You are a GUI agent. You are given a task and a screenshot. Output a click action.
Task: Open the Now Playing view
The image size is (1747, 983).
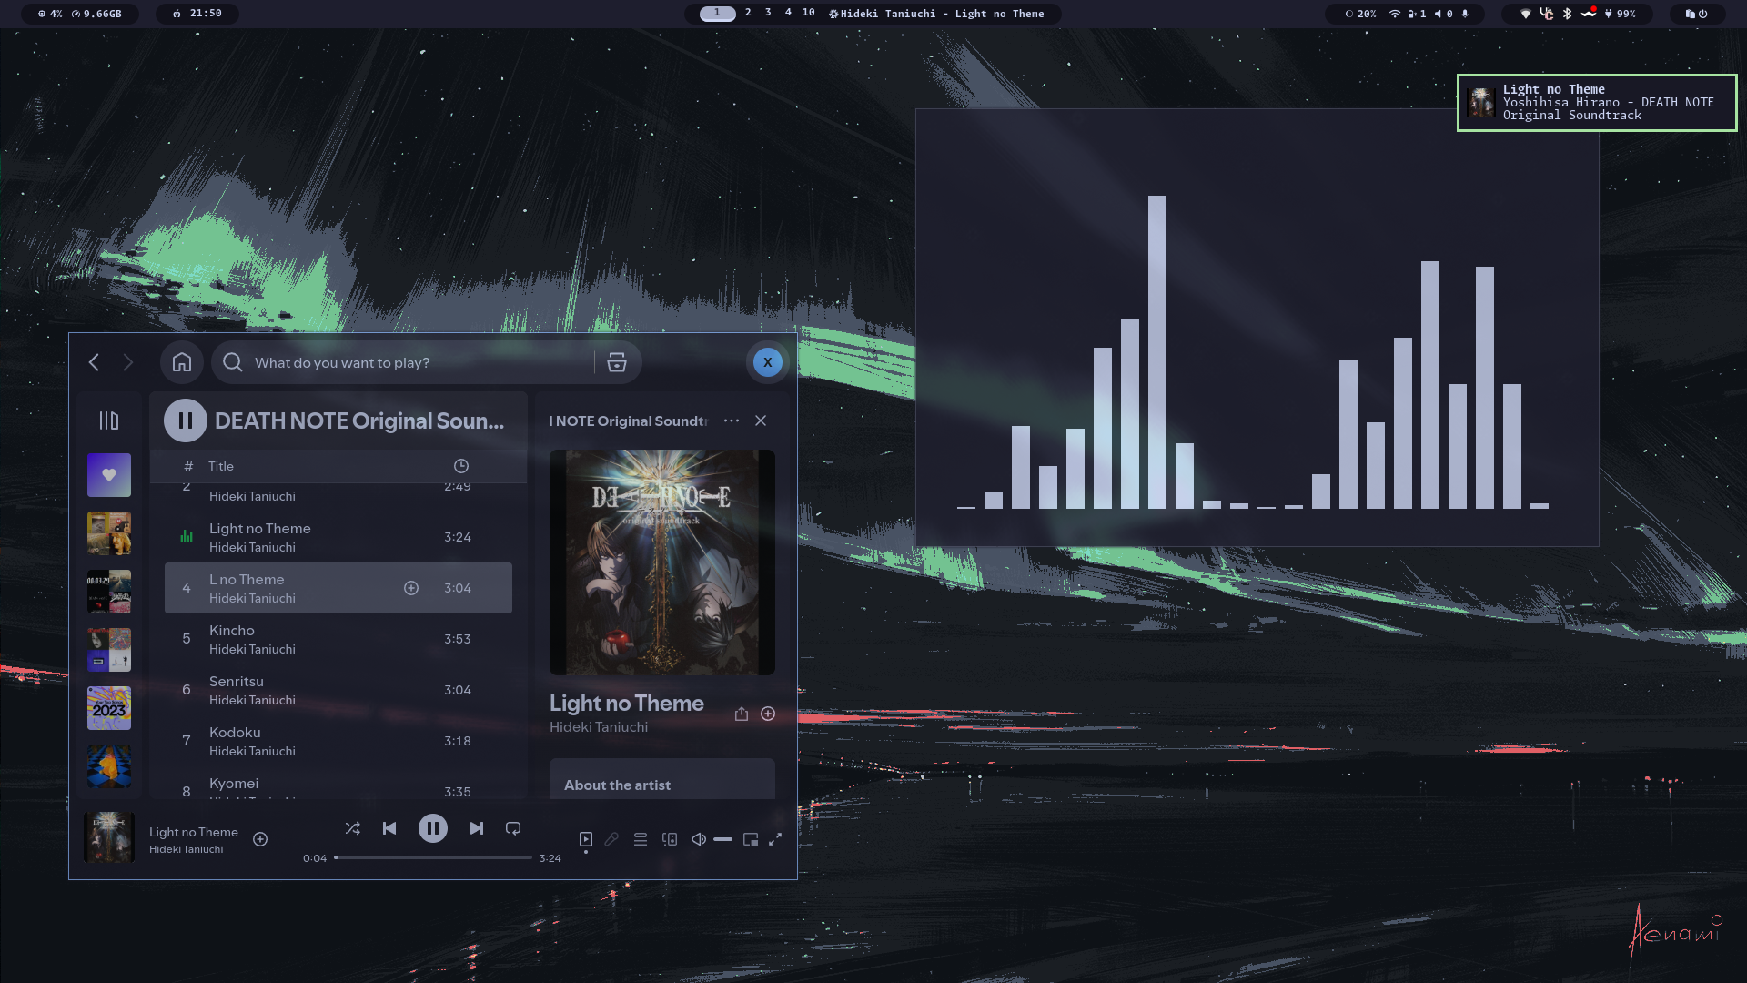(585, 839)
